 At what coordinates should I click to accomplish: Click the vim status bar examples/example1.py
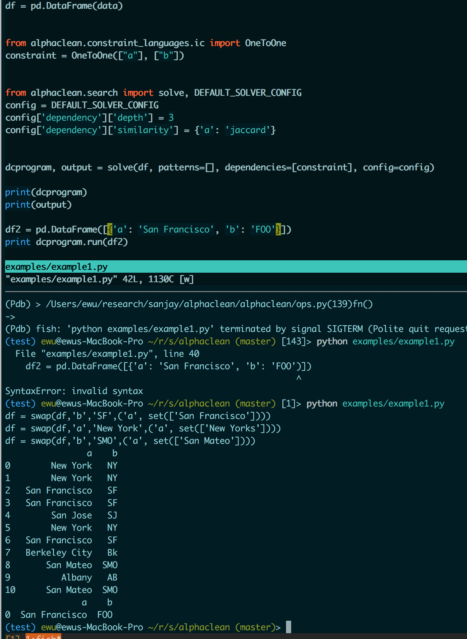(x=236, y=266)
